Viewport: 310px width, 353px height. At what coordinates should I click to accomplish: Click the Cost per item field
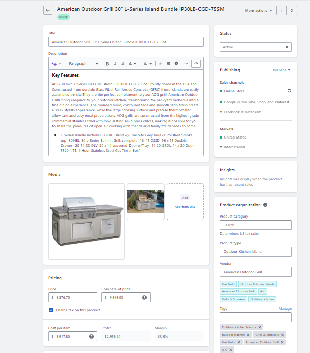click(x=72, y=337)
